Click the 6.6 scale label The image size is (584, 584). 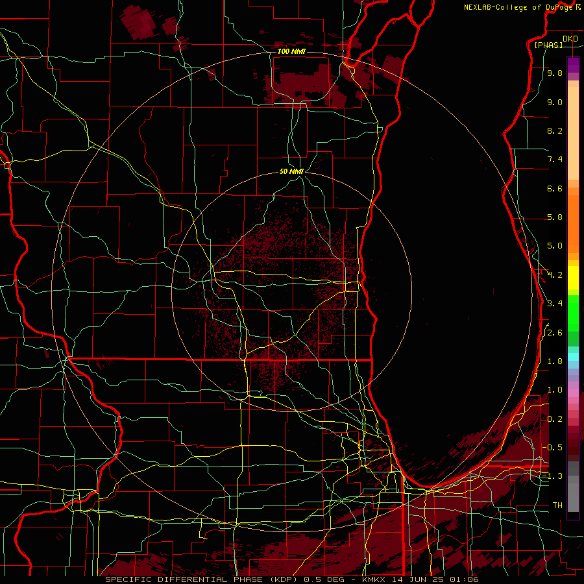tap(555, 188)
